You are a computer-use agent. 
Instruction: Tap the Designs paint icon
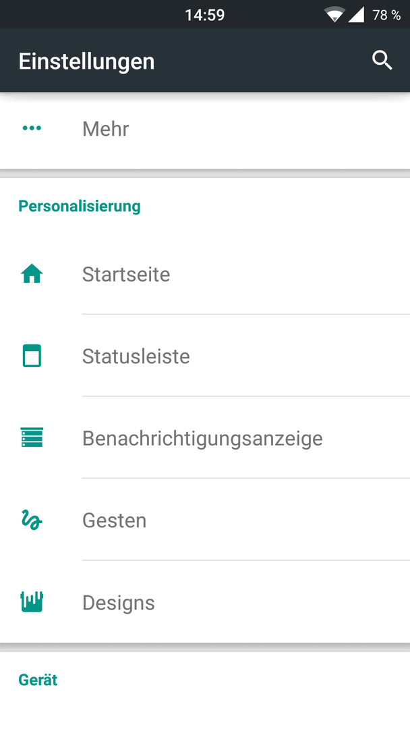[32, 601]
